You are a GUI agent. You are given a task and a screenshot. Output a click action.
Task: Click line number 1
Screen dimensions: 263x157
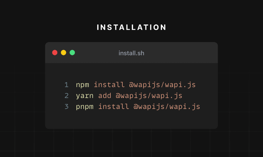pyautogui.click(x=67, y=85)
